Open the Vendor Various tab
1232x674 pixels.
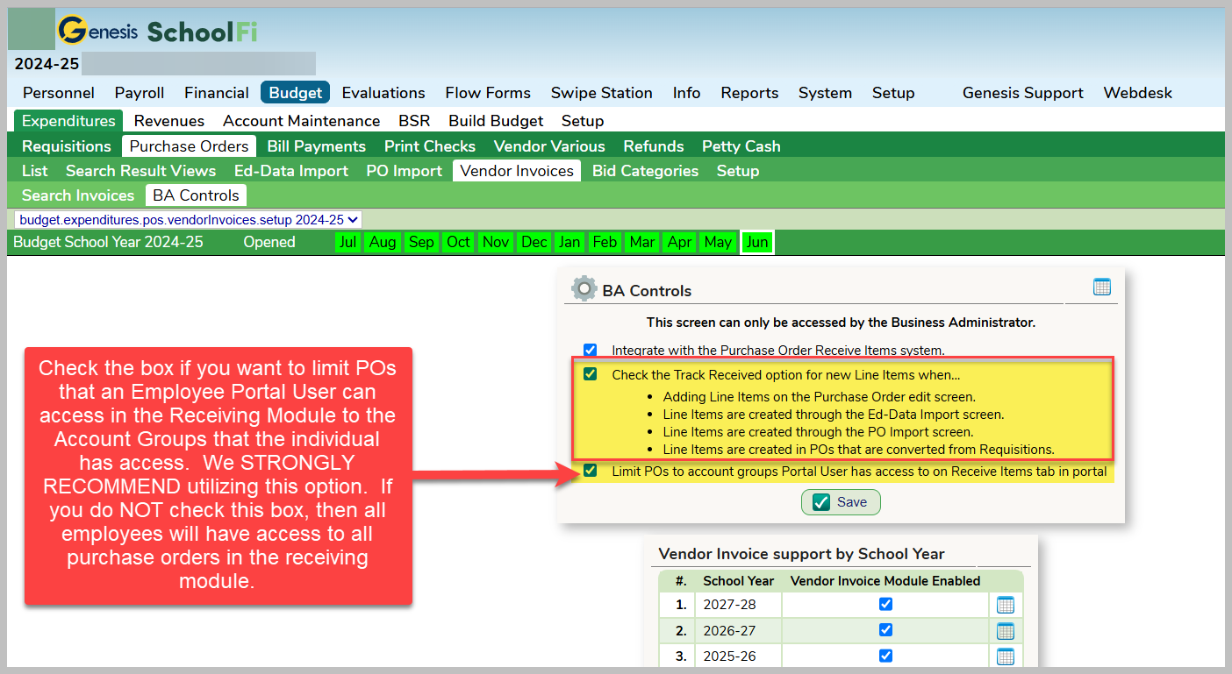pyautogui.click(x=549, y=146)
